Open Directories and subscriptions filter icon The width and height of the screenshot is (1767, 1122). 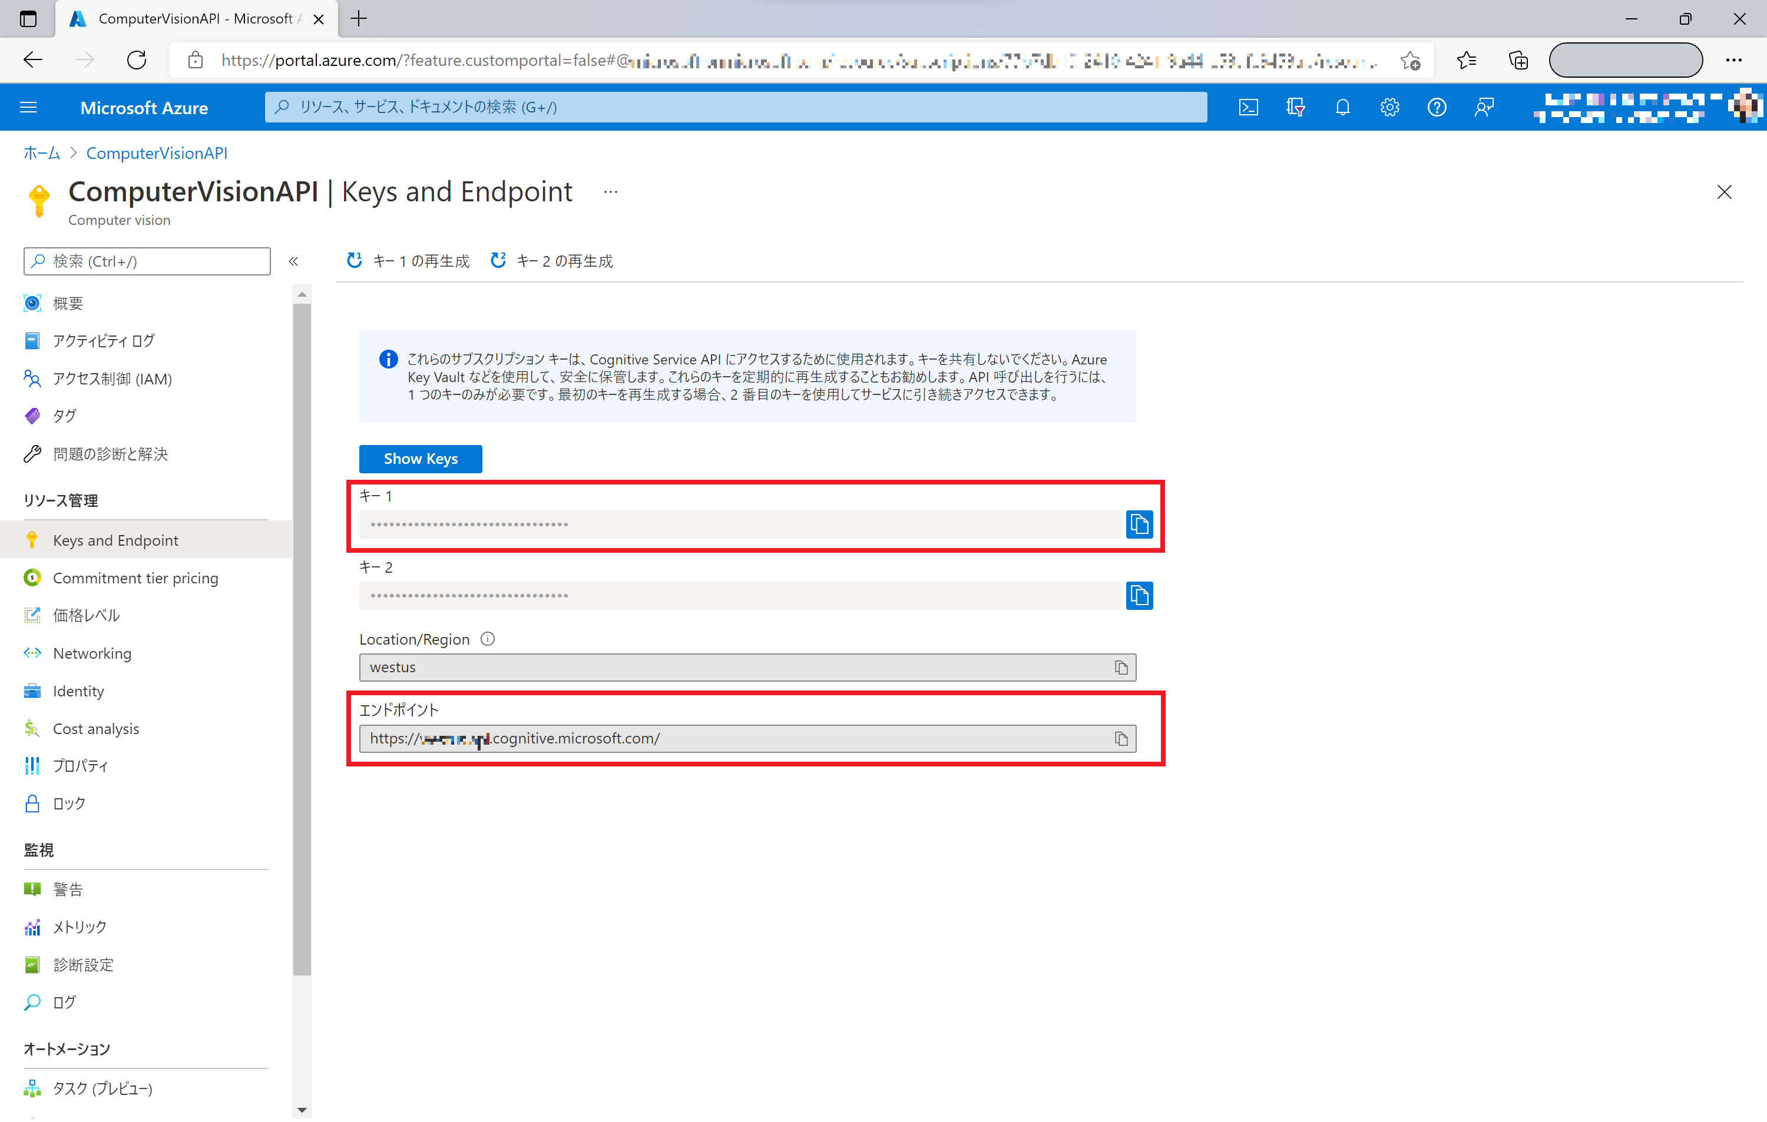(1295, 108)
